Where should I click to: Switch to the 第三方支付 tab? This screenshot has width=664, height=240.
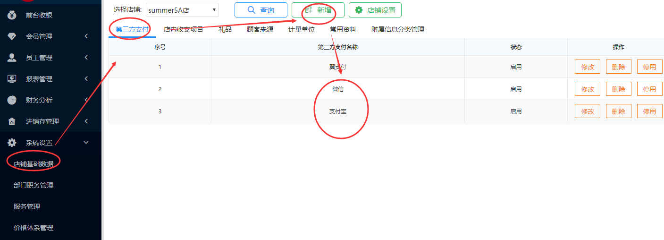tap(132, 29)
